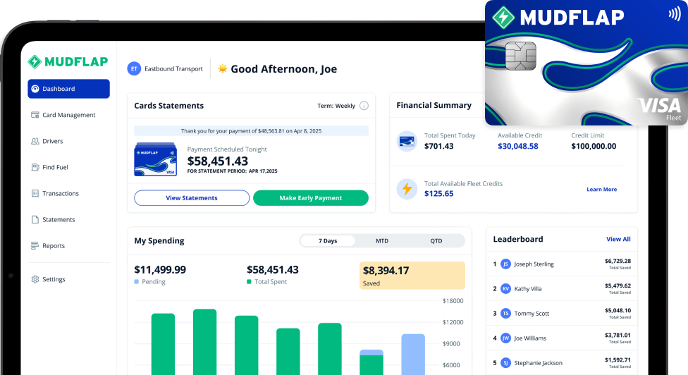Click the Dashboard gauge icon
Image resolution: width=688 pixels, height=375 pixels.
tap(35, 89)
